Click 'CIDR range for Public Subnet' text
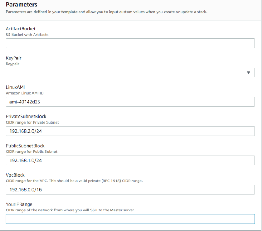This screenshot has width=262, height=231. [31, 151]
